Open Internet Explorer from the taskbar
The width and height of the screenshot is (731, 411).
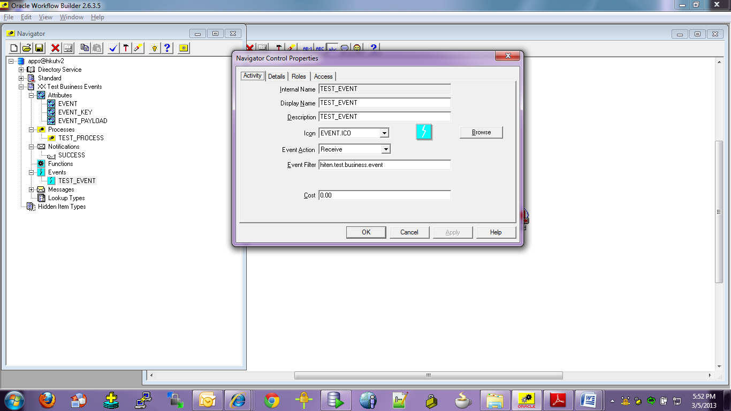pyautogui.click(x=238, y=400)
